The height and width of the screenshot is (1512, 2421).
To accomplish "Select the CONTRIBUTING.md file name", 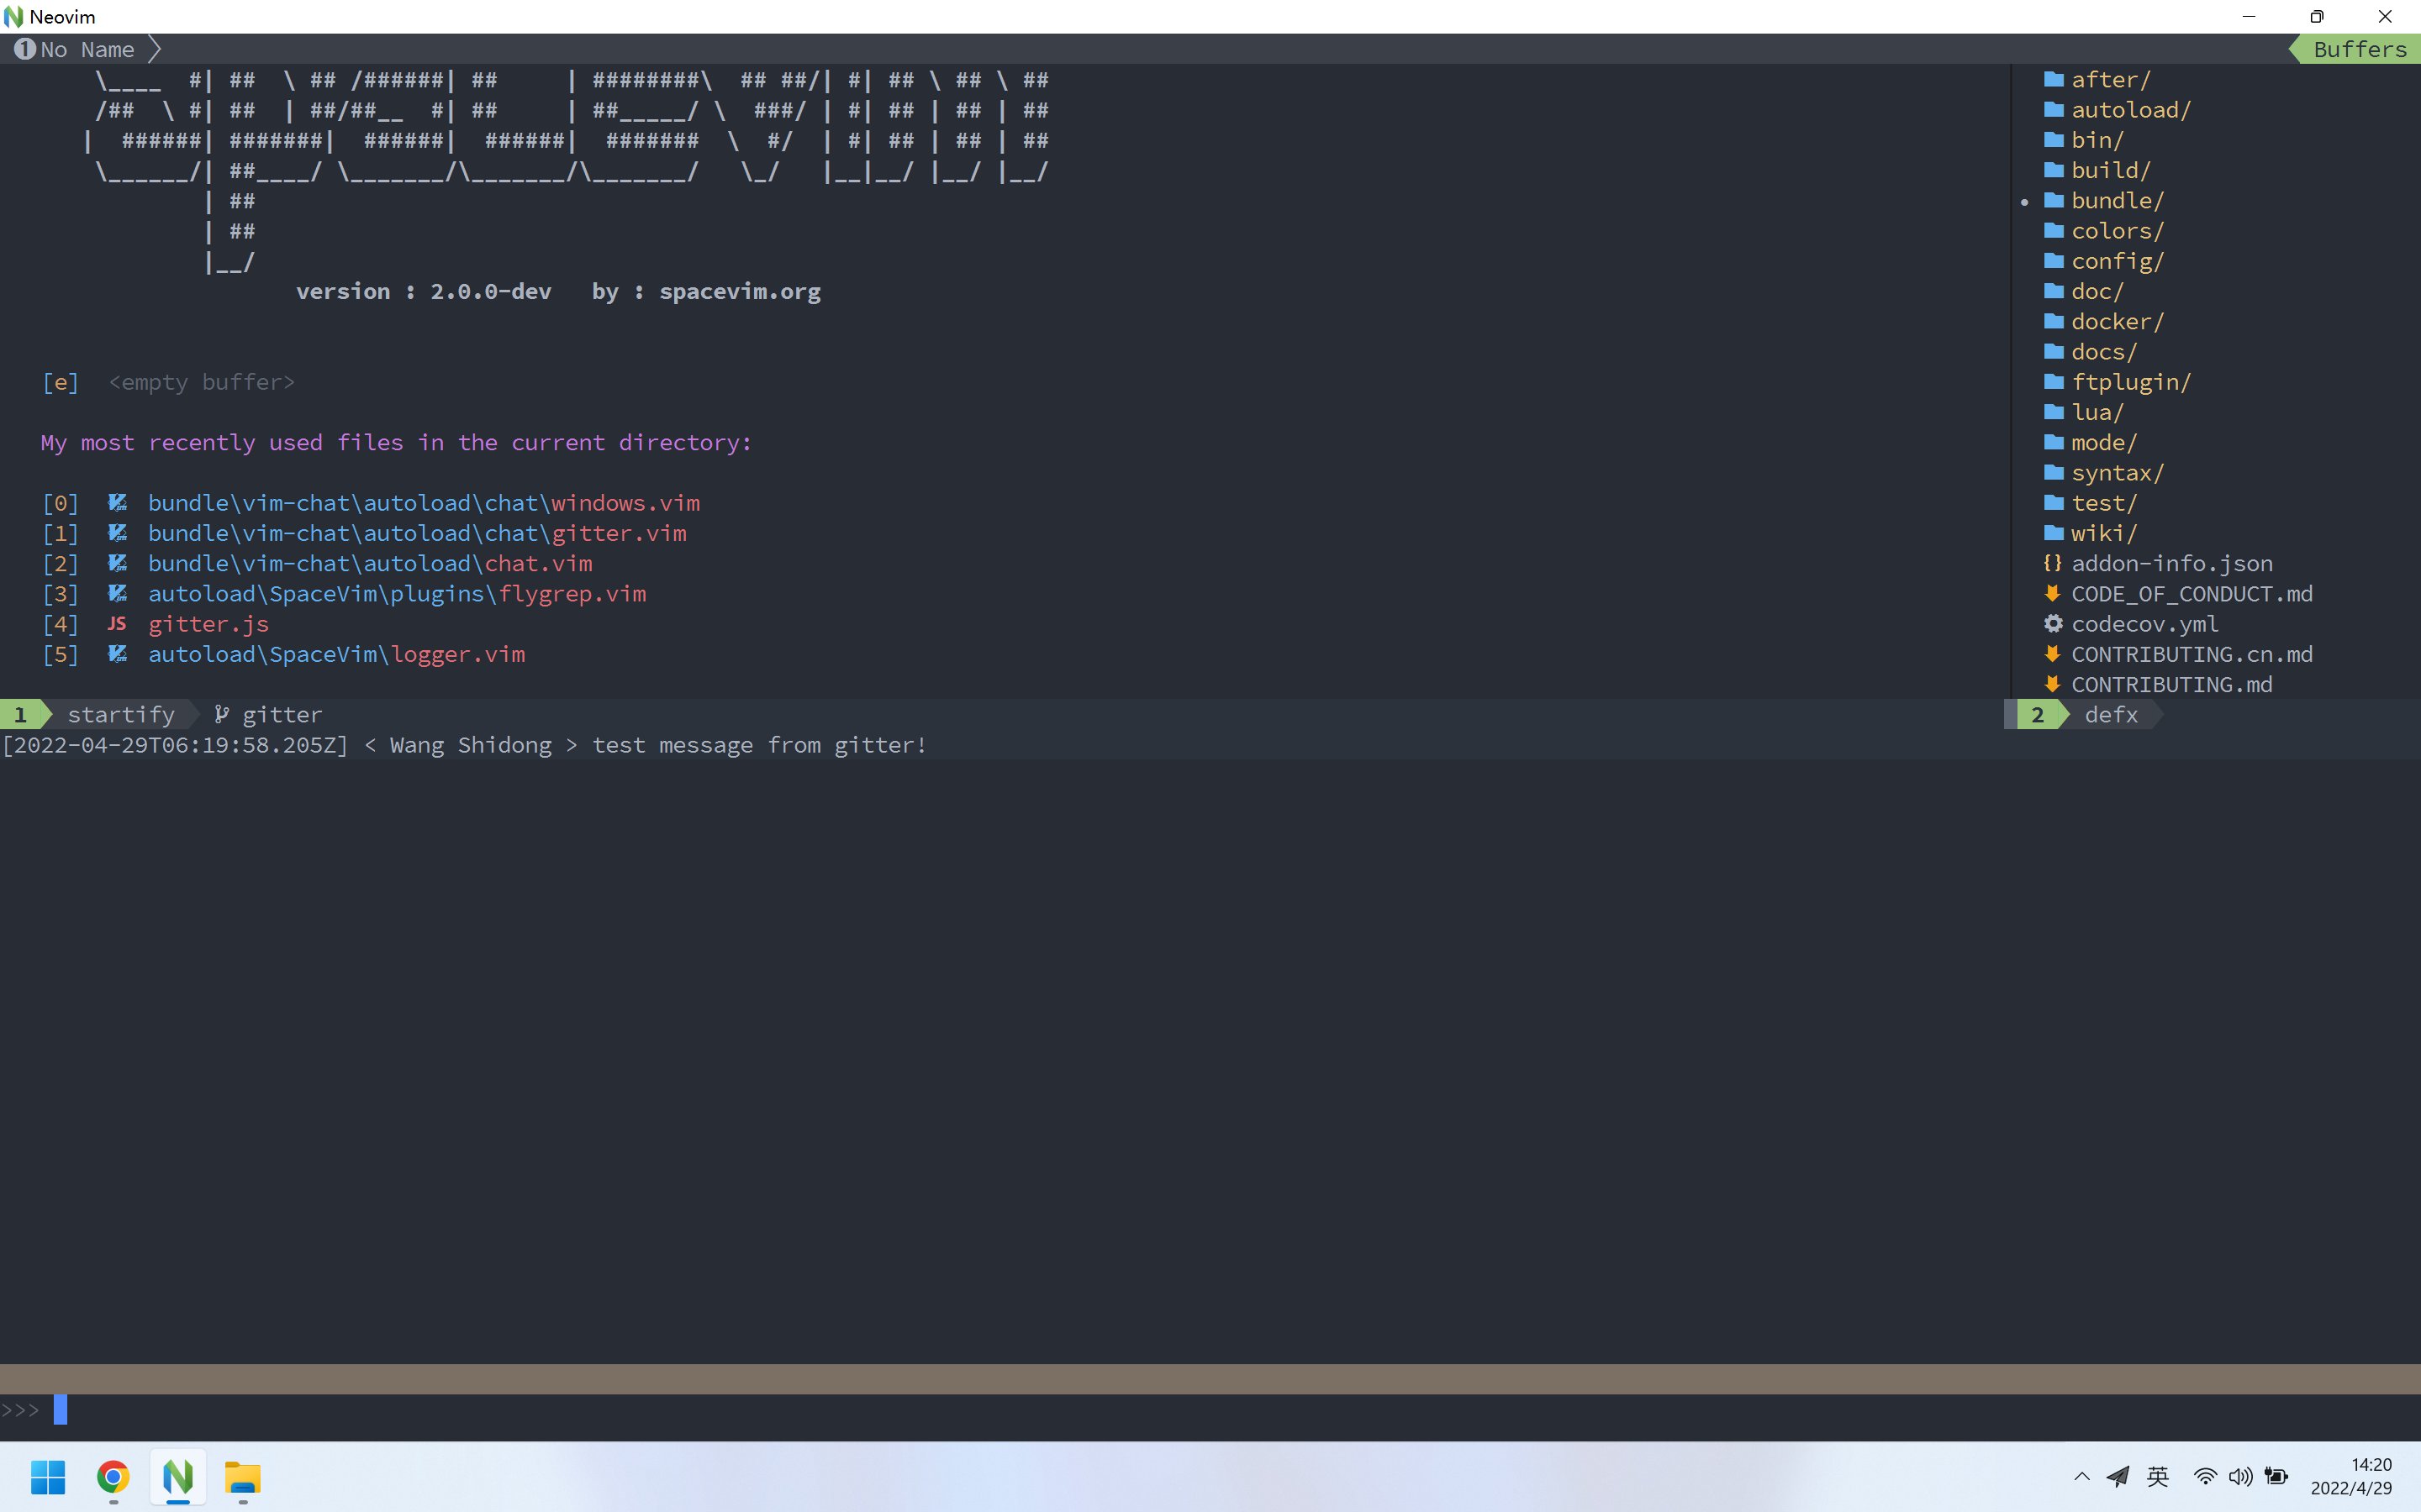I will click(x=2172, y=684).
